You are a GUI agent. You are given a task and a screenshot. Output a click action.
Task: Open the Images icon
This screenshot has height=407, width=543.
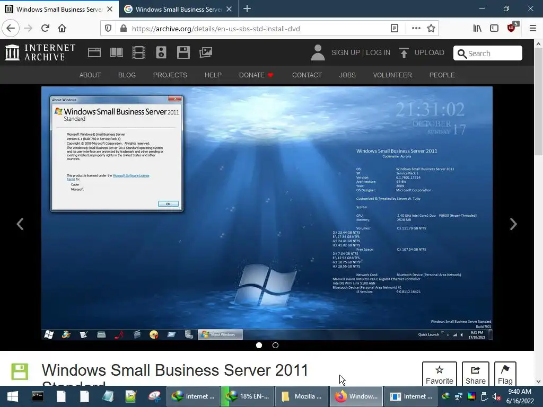coord(205,52)
